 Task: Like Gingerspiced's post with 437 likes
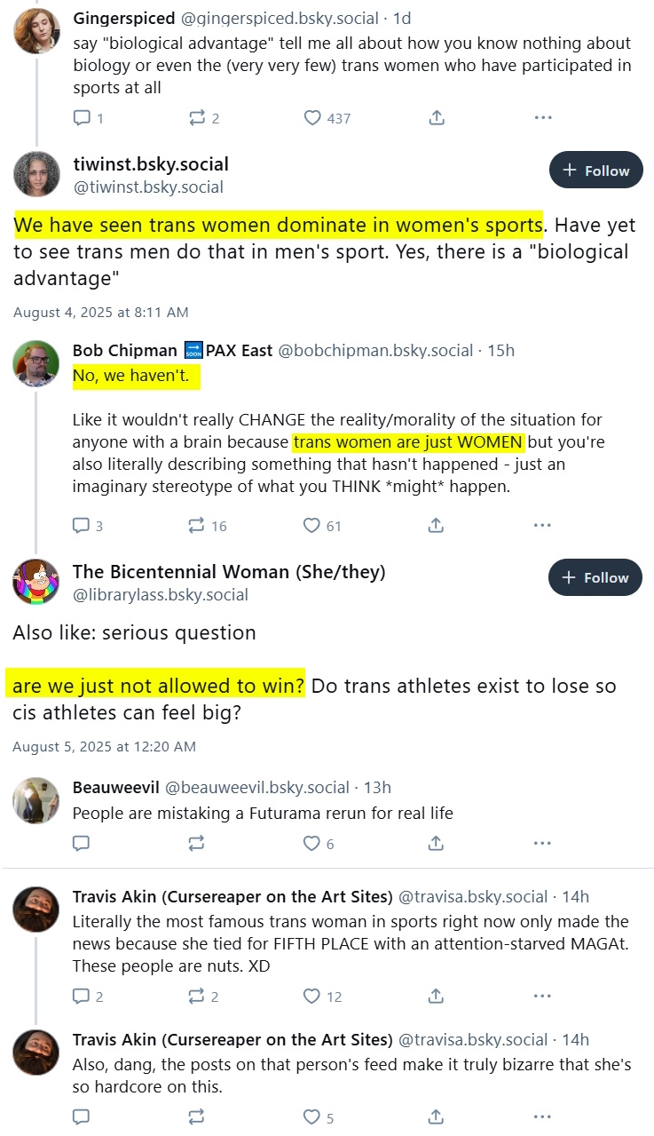[312, 117]
